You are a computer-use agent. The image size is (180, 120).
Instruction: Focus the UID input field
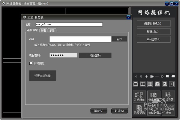pos(80,39)
